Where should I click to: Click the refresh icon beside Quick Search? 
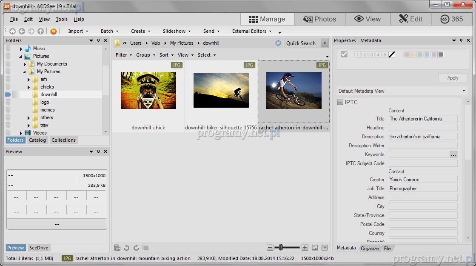point(278,43)
